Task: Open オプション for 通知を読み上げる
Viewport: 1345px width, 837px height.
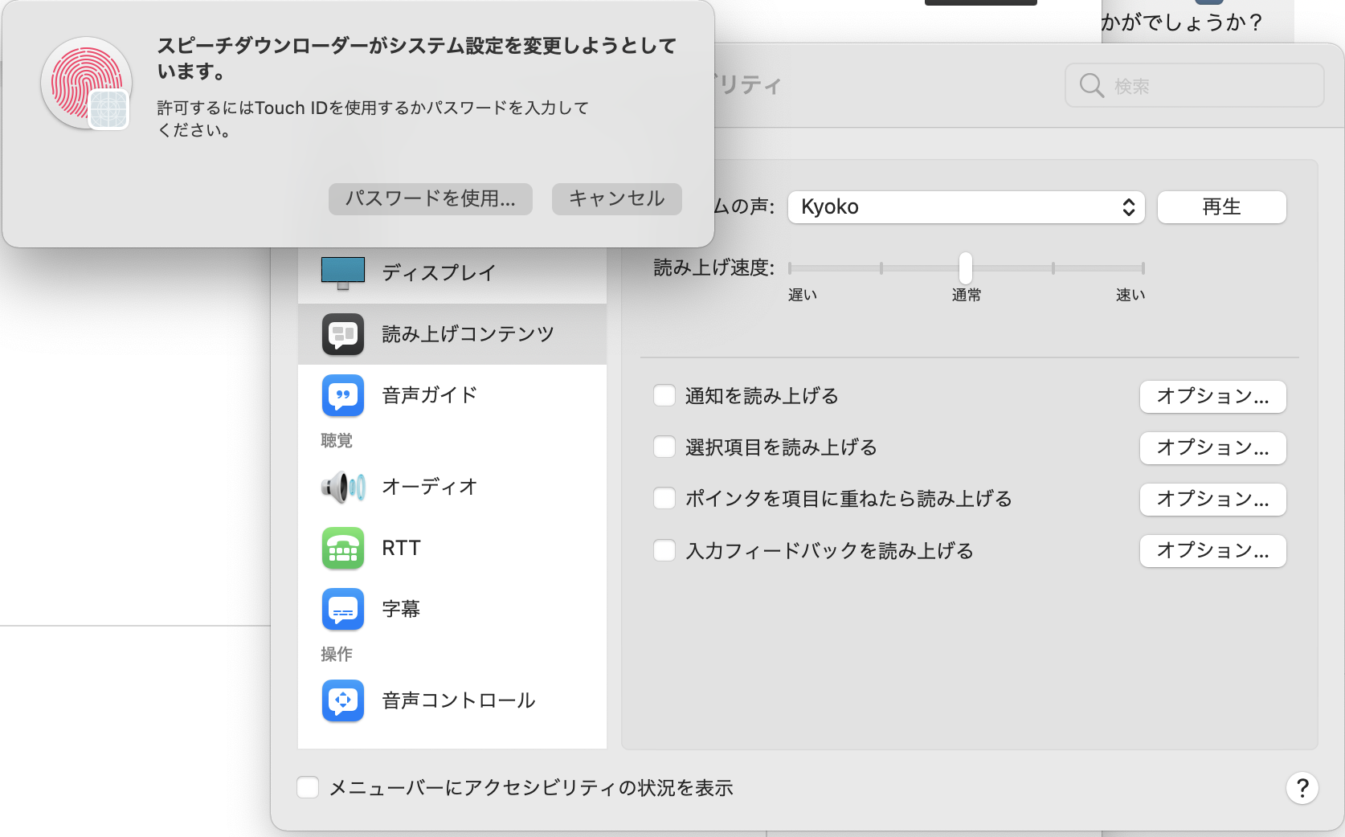Action: coord(1212,396)
